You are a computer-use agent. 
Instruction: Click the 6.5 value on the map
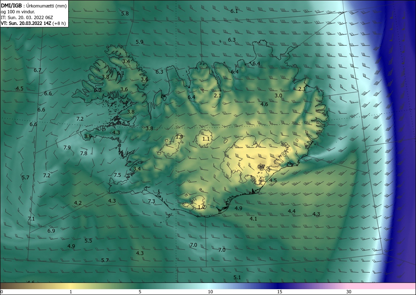click(126, 123)
